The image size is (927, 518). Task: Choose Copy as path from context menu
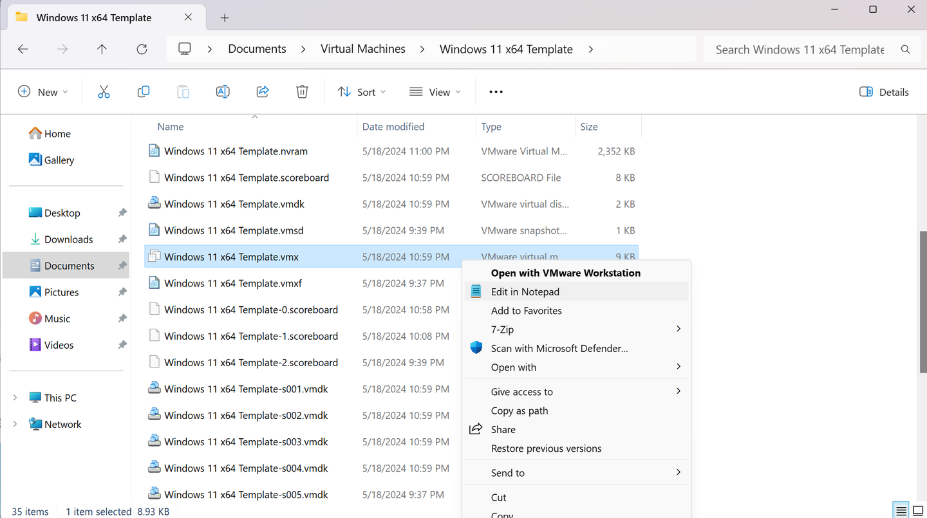click(x=520, y=411)
